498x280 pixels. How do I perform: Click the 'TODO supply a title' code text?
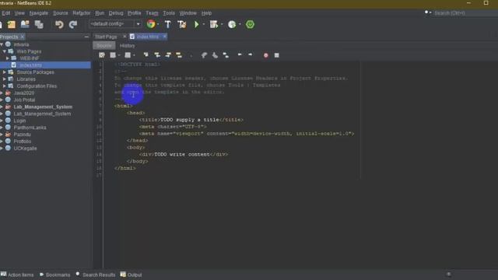coord(190,120)
